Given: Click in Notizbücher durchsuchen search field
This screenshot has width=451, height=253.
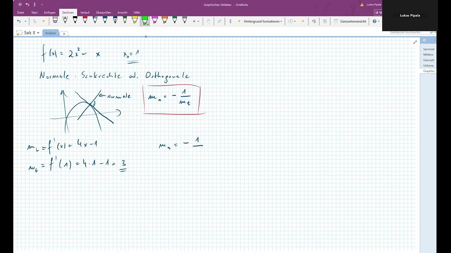Looking at the screenshot, I should (409, 32).
